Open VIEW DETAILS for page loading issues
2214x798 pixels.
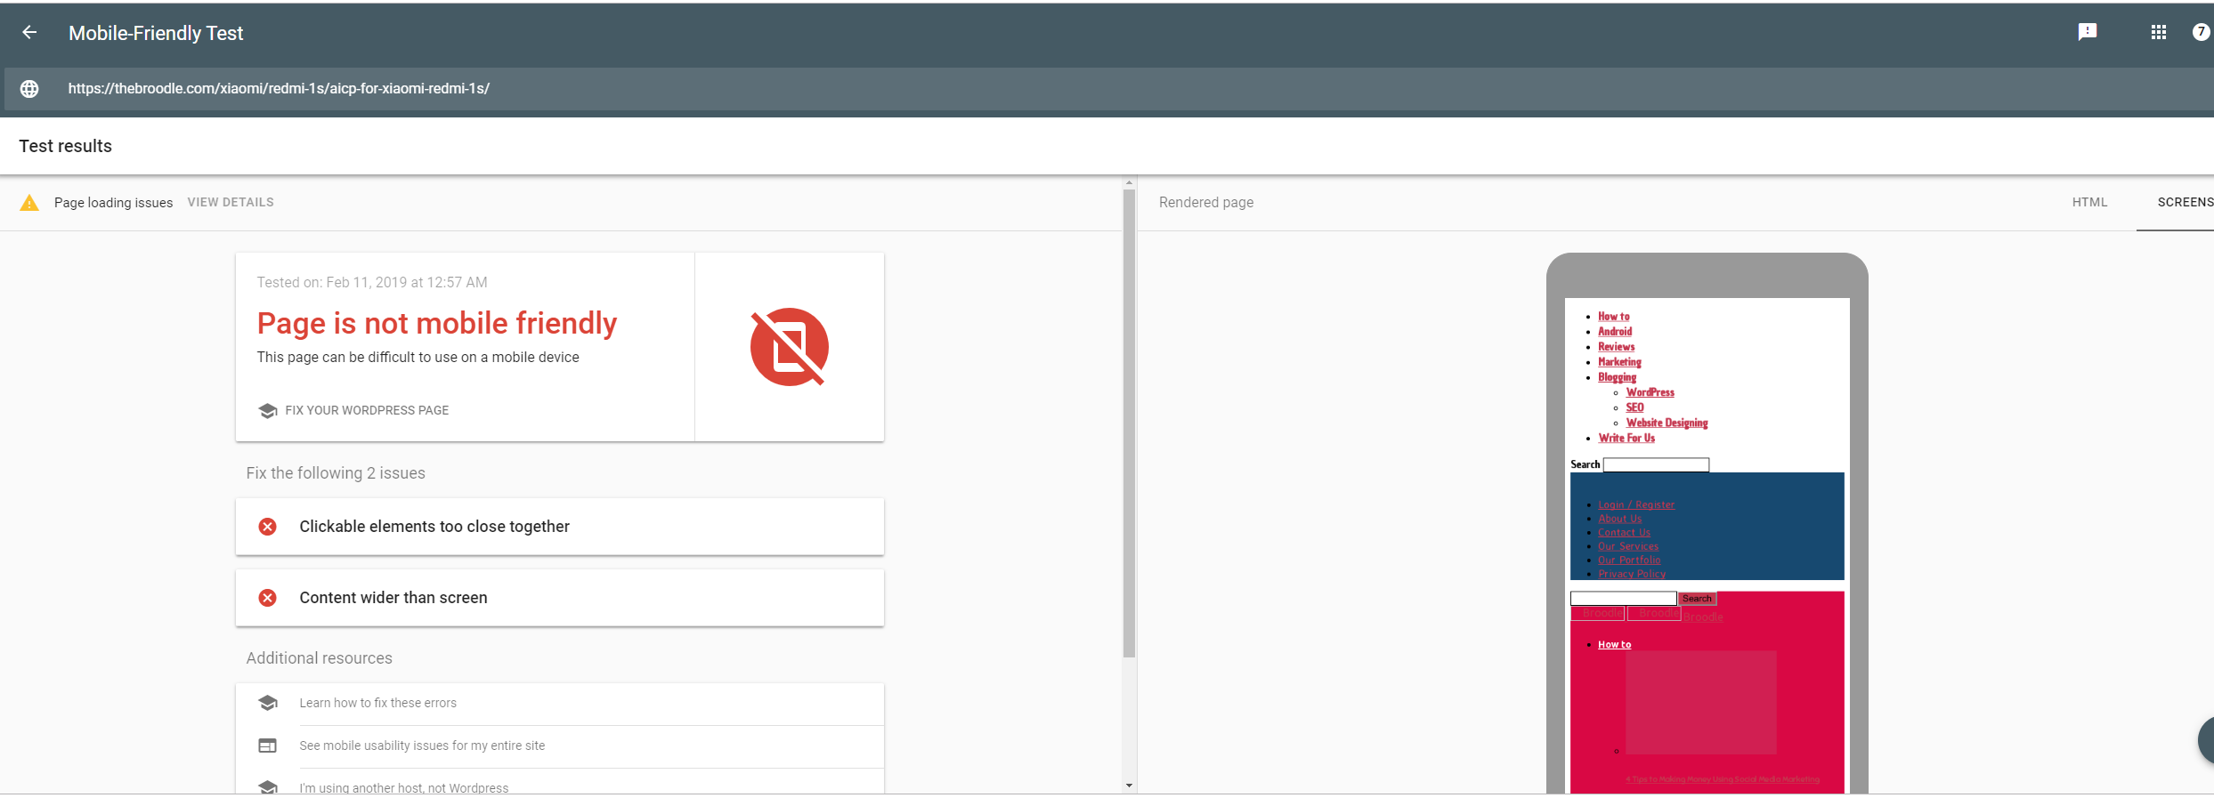231,203
